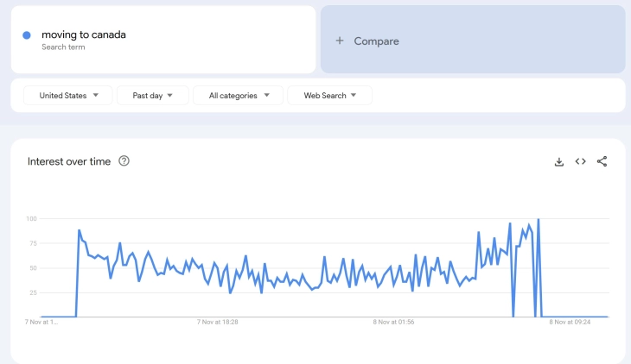This screenshot has width=631, height=364.
Task: Click the 25 value on the y-axis
Action: pyautogui.click(x=32, y=293)
